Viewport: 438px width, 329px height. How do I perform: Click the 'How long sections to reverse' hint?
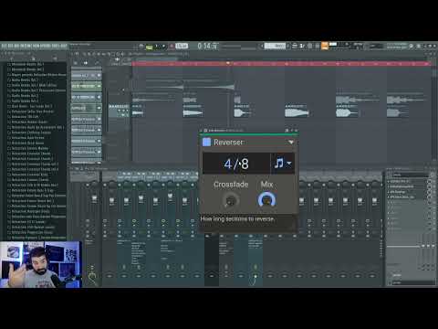[x=237, y=218]
